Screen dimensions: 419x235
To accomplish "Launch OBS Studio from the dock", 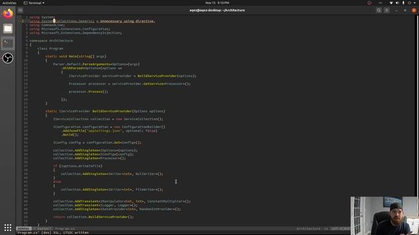I will click(x=8, y=58).
